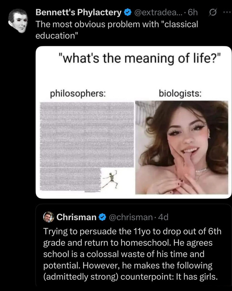The width and height of the screenshot is (232, 291).
Task: Click the "biologists:" label in the meme
Action: pyautogui.click(x=181, y=93)
